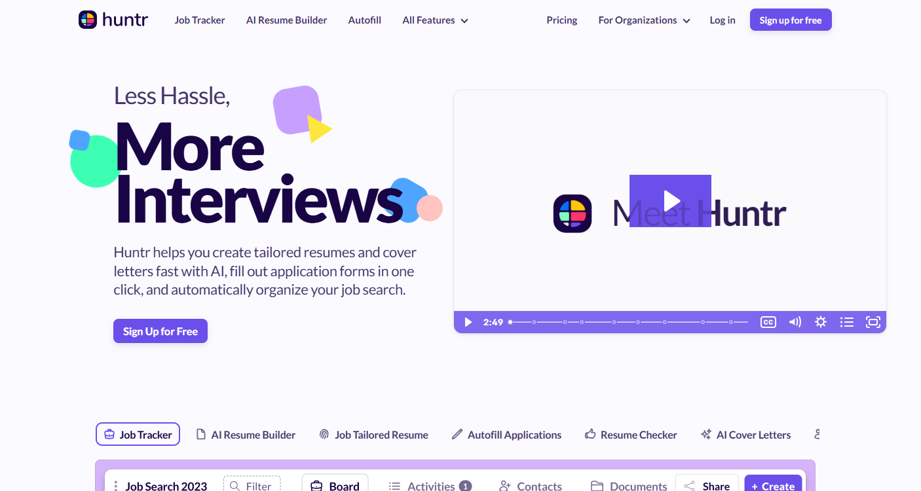Open the Activities tab
Screen dimensions: 921x491
[x=430, y=486]
